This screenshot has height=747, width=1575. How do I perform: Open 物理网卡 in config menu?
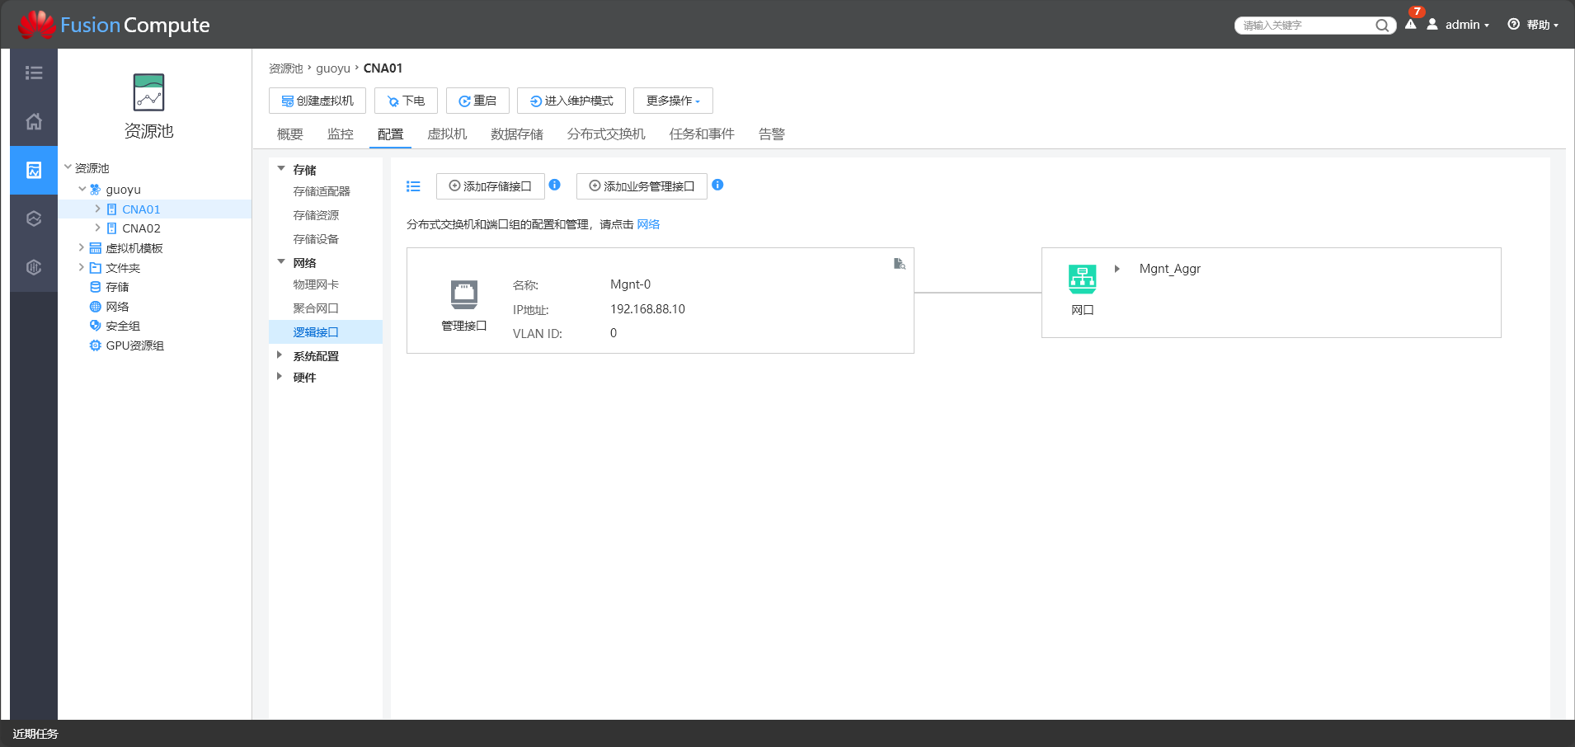click(316, 284)
